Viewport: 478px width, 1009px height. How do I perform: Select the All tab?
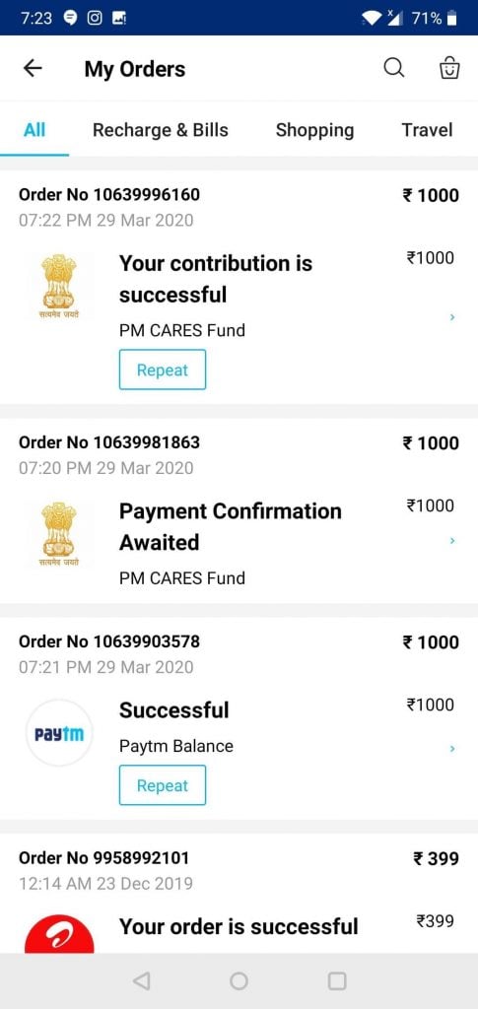click(x=34, y=130)
